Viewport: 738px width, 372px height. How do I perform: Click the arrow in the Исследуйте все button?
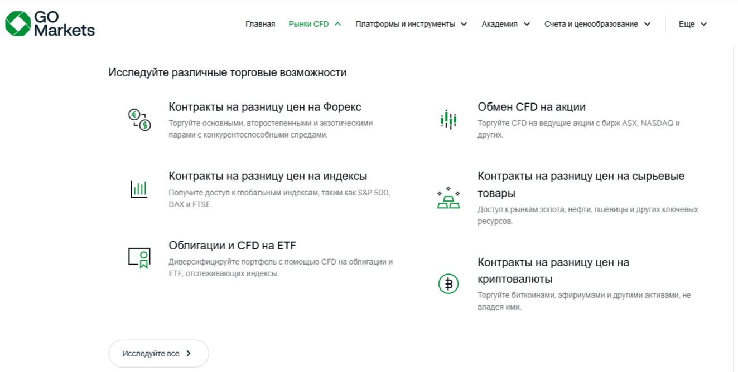coord(189,354)
